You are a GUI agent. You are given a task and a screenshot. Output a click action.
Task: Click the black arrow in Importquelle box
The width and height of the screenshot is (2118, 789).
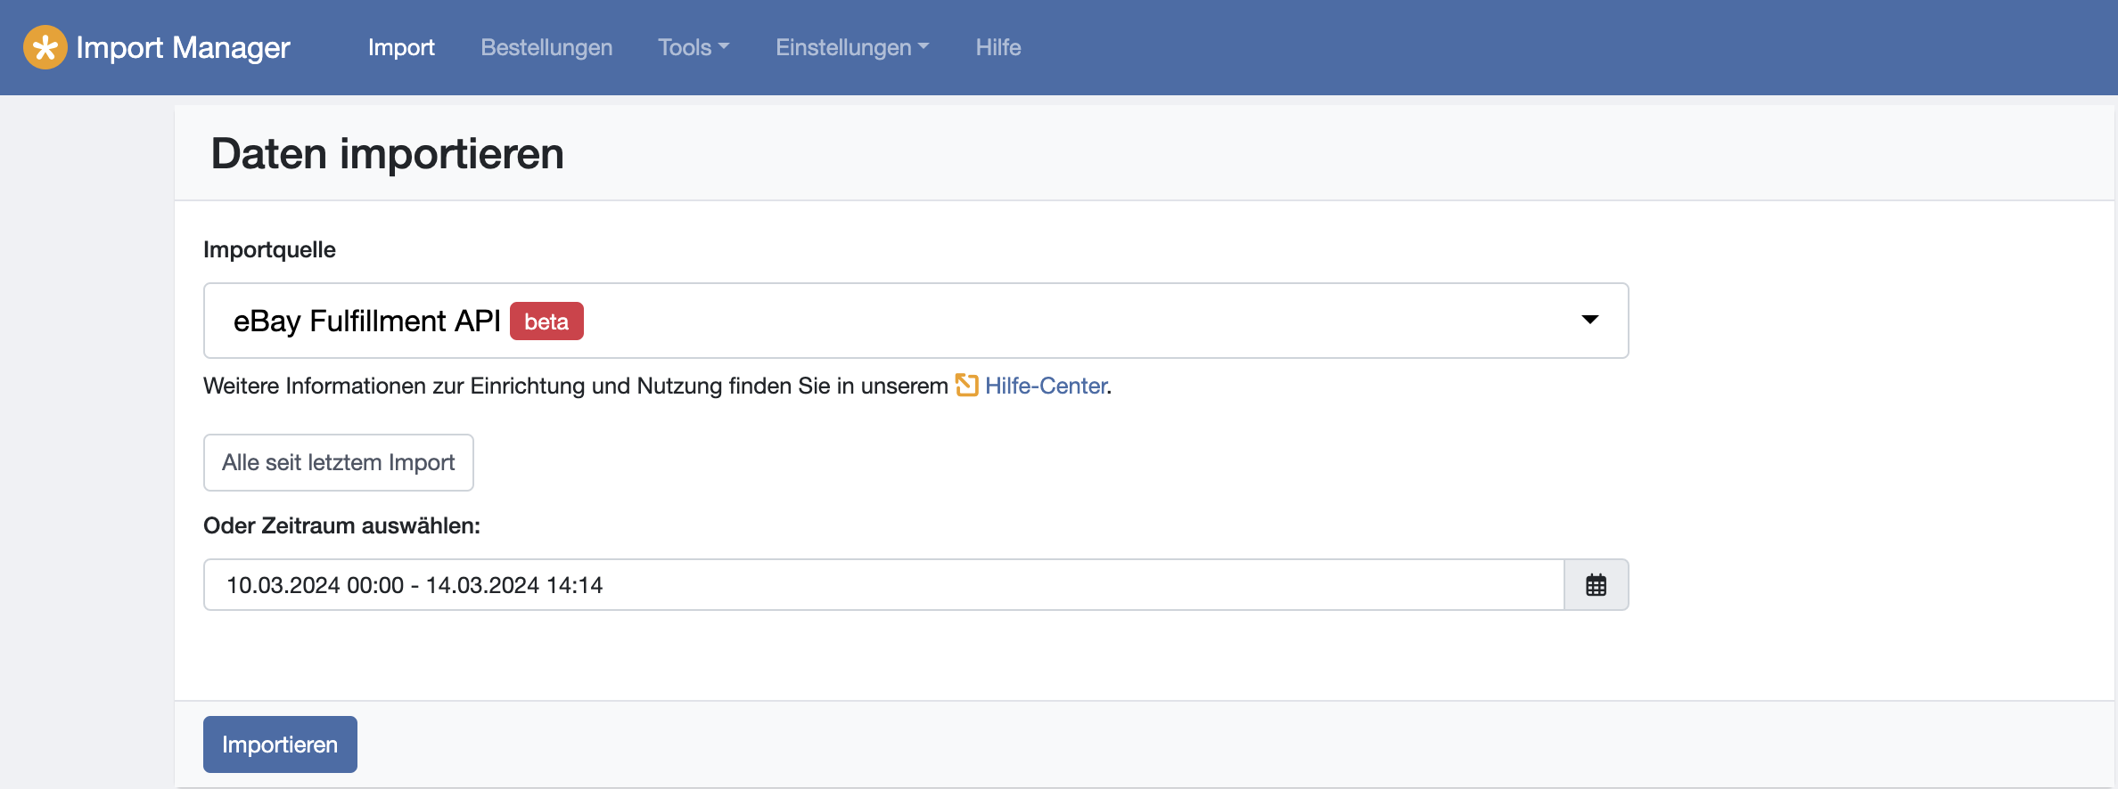pyautogui.click(x=1589, y=320)
